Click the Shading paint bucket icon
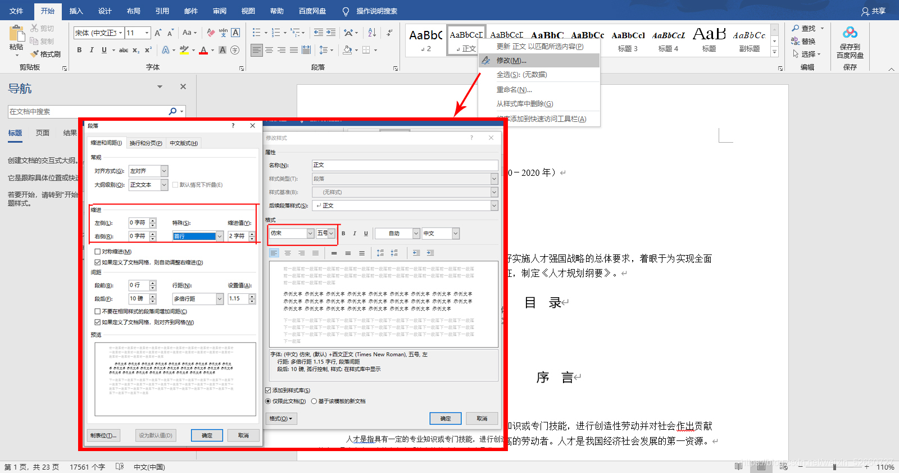 pyautogui.click(x=347, y=50)
